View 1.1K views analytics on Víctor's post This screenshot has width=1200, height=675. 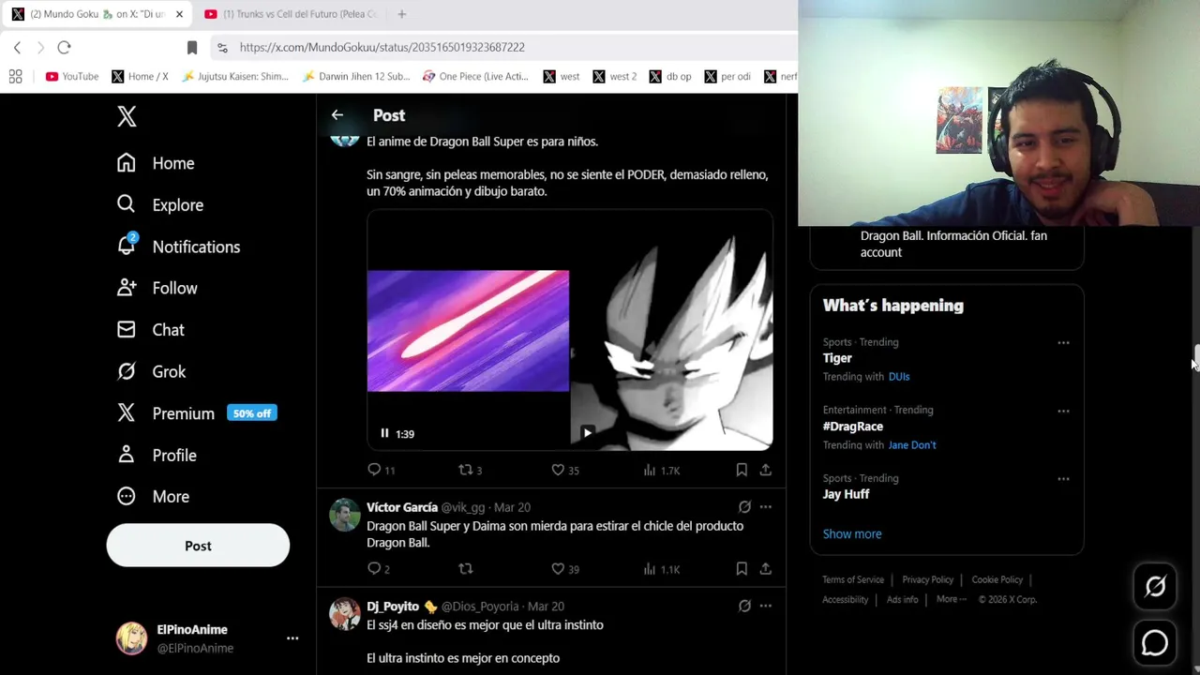[661, 569]
